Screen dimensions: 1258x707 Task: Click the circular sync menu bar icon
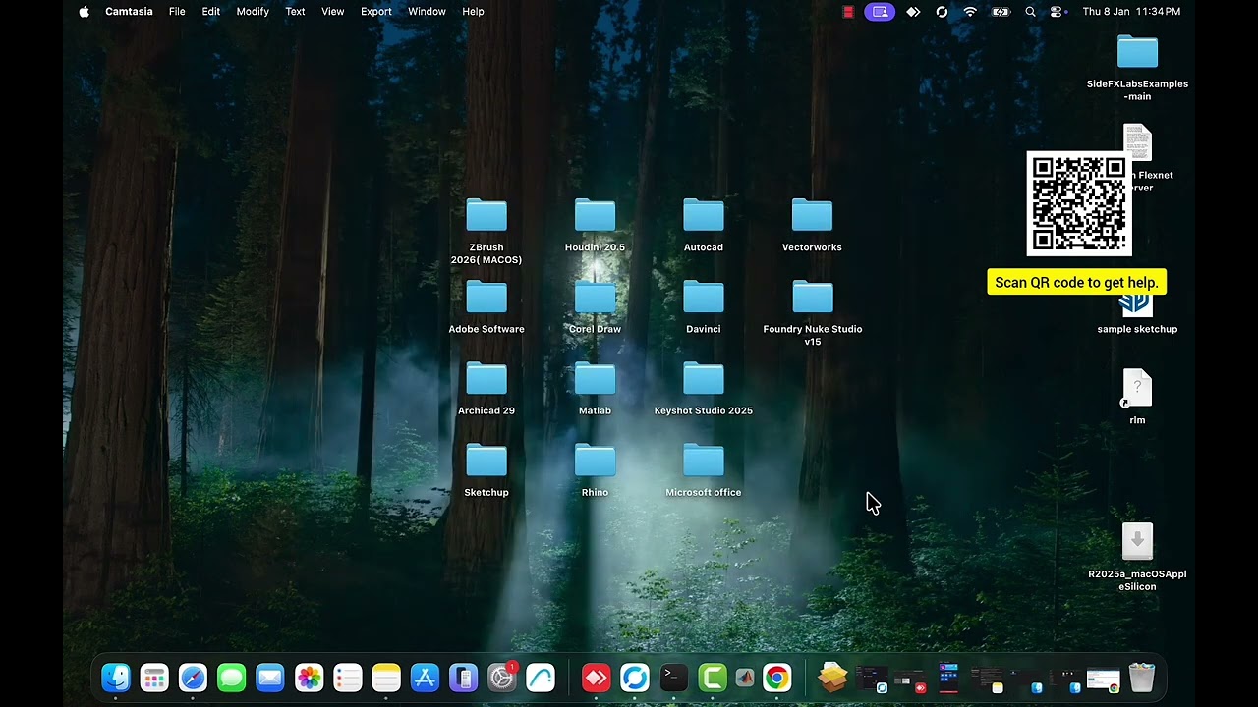tap(942, 12)
